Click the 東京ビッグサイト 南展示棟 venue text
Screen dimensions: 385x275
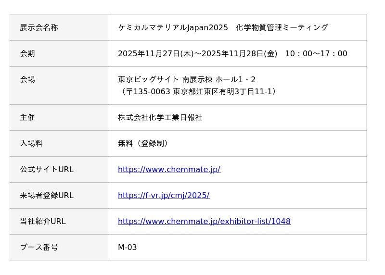(x=164, y=79)
